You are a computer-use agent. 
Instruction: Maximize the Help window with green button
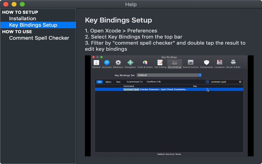[22, 4]
